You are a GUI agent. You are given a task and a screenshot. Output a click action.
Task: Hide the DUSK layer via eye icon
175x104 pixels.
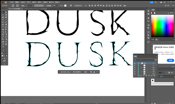tap(135, 63)
